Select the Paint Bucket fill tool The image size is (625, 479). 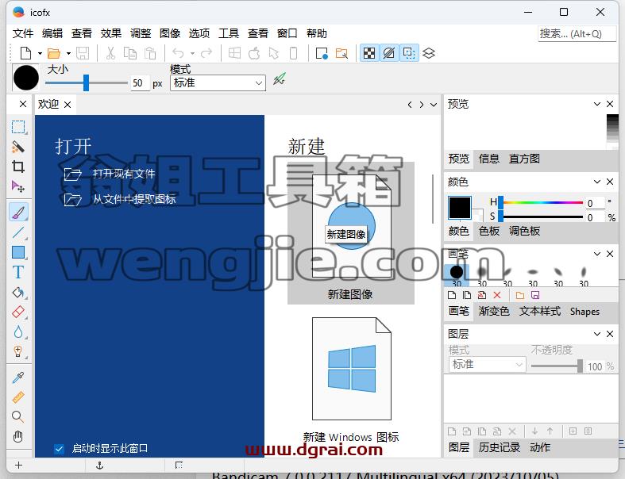(18, 293)
